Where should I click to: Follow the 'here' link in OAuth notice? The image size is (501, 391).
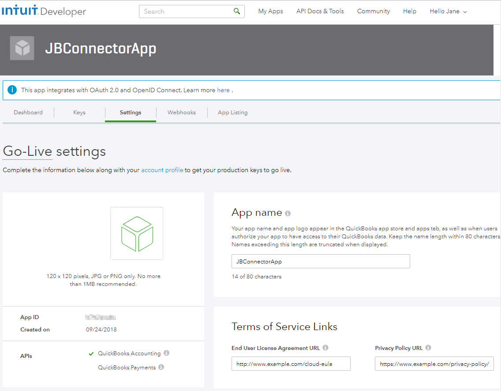coord(223,90)
